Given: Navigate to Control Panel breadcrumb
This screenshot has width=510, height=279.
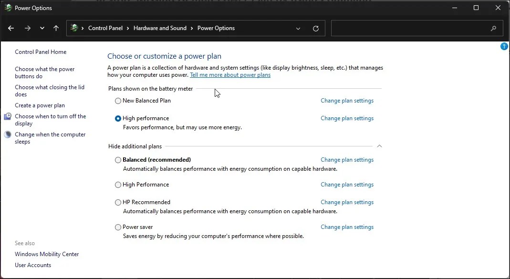Looking at the screenshot, I should (x=106, y=28).
